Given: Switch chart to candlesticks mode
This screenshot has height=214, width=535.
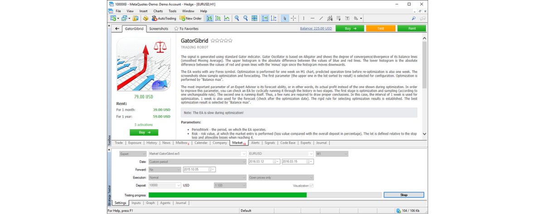Looking at the screenshot, I should 218,19.
